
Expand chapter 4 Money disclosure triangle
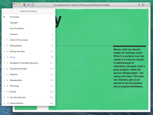point(4,57)
